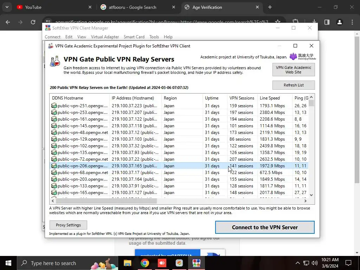Go back in Chrome browser
Viewport: 360px width, 270px height.
(x=8, y=22)
